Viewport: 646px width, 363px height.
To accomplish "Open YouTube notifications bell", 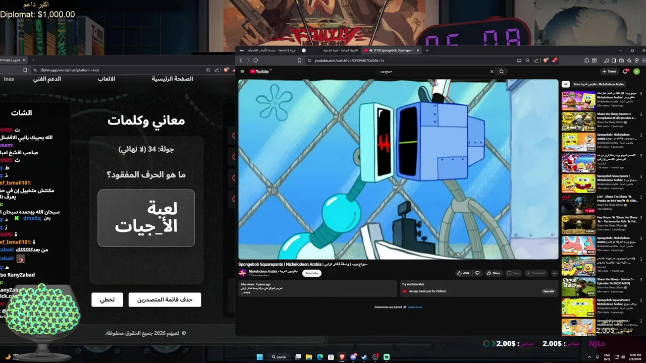I will [625, 72].
